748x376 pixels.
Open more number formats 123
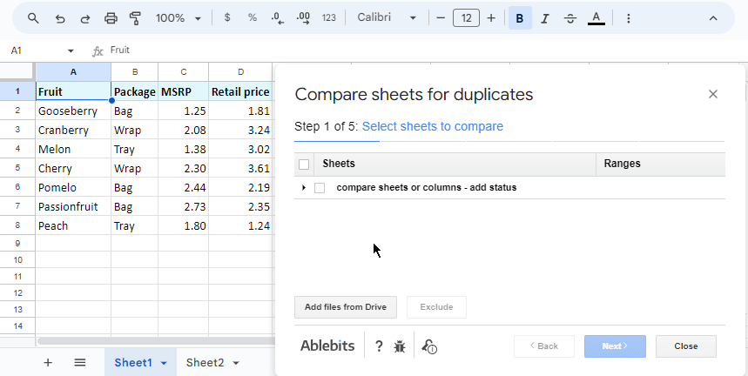328,18
